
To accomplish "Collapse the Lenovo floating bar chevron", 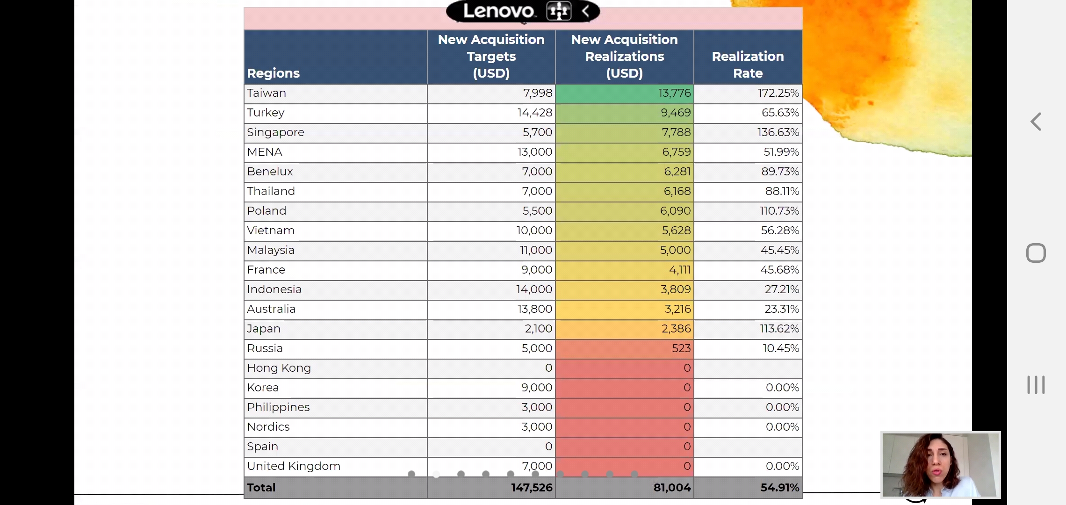I will click(x=585, y=11).
